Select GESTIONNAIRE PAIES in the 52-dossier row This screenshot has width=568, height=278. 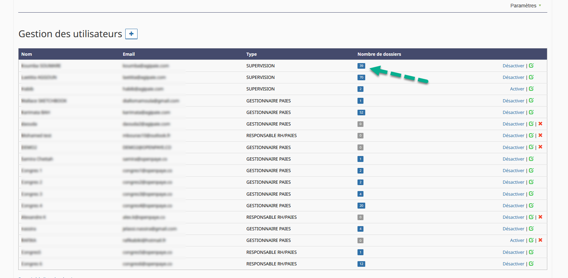[x=268, y=113]
